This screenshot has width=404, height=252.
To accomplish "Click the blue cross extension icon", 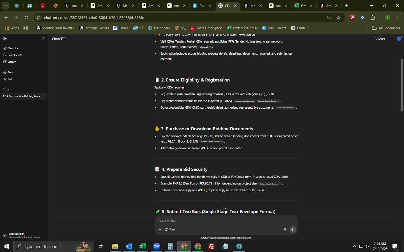I will [x=362, y=18].
